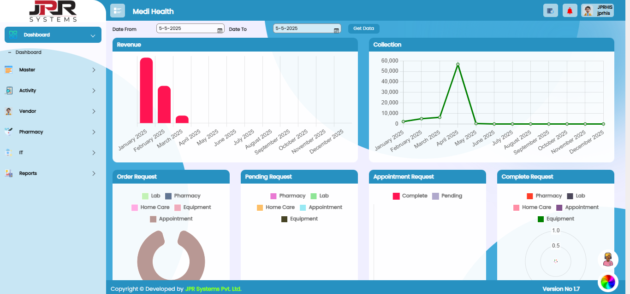Open the color wheel theme picker
Screen dimensions: 630x294
[608, 282]
